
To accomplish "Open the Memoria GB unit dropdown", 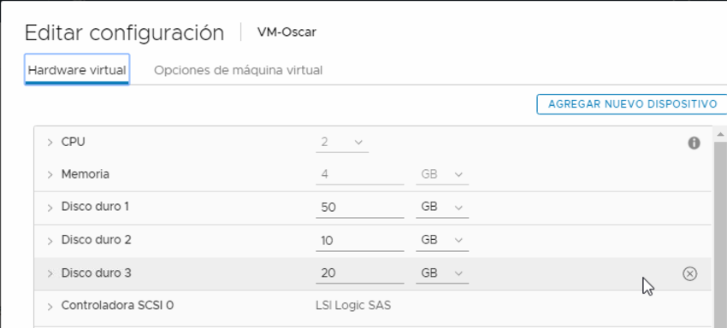I will coord(442,174).
